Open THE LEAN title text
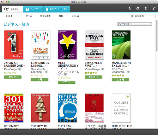The image size is (158, 135). pos(65,126)
